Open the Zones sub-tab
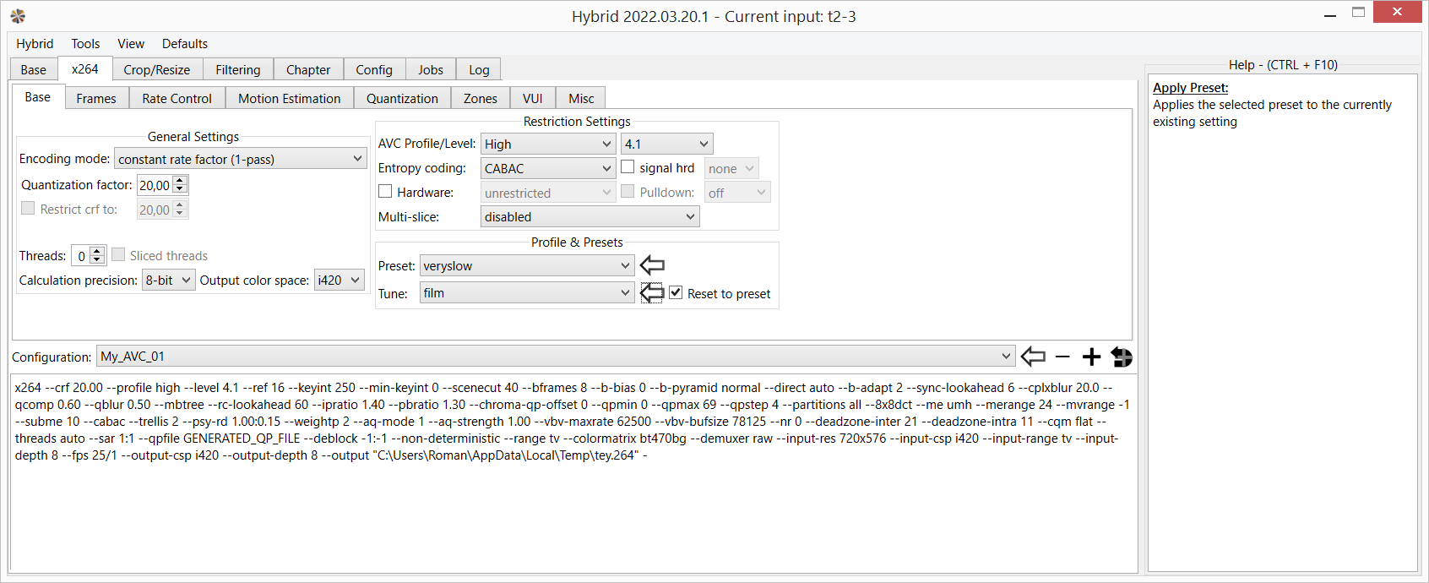This screenshot has height=583, width=1429. (x=481, y=99)
